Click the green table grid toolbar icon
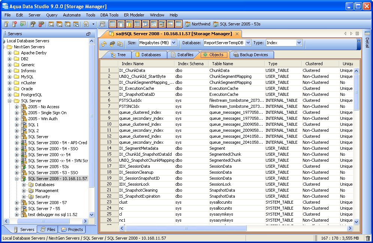 [23, 24]
